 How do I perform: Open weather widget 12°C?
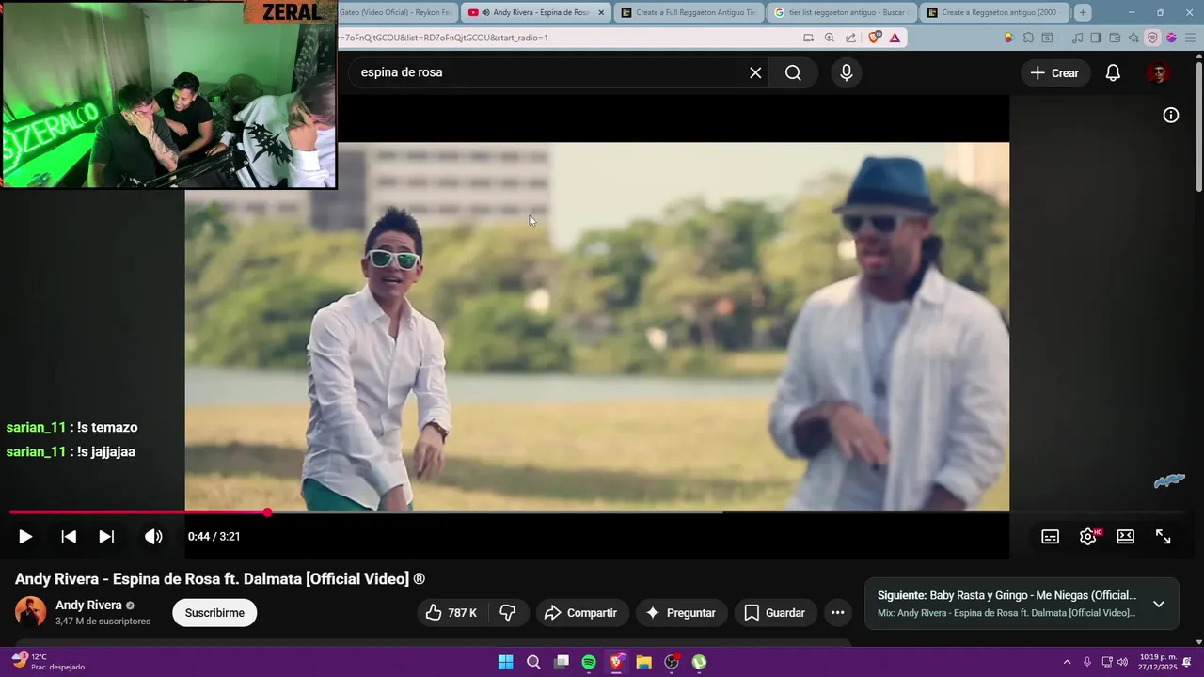[x=47, y=662]
